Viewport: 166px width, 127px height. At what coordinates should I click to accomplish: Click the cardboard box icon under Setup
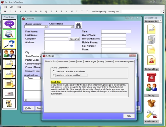(x=151, y=103)
